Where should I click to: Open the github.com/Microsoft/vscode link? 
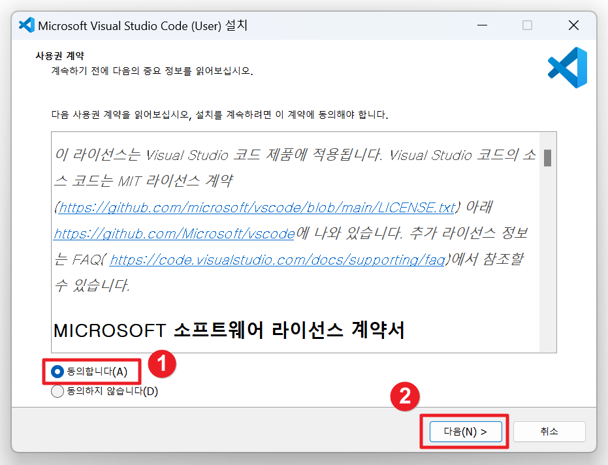tap(174, 233)
